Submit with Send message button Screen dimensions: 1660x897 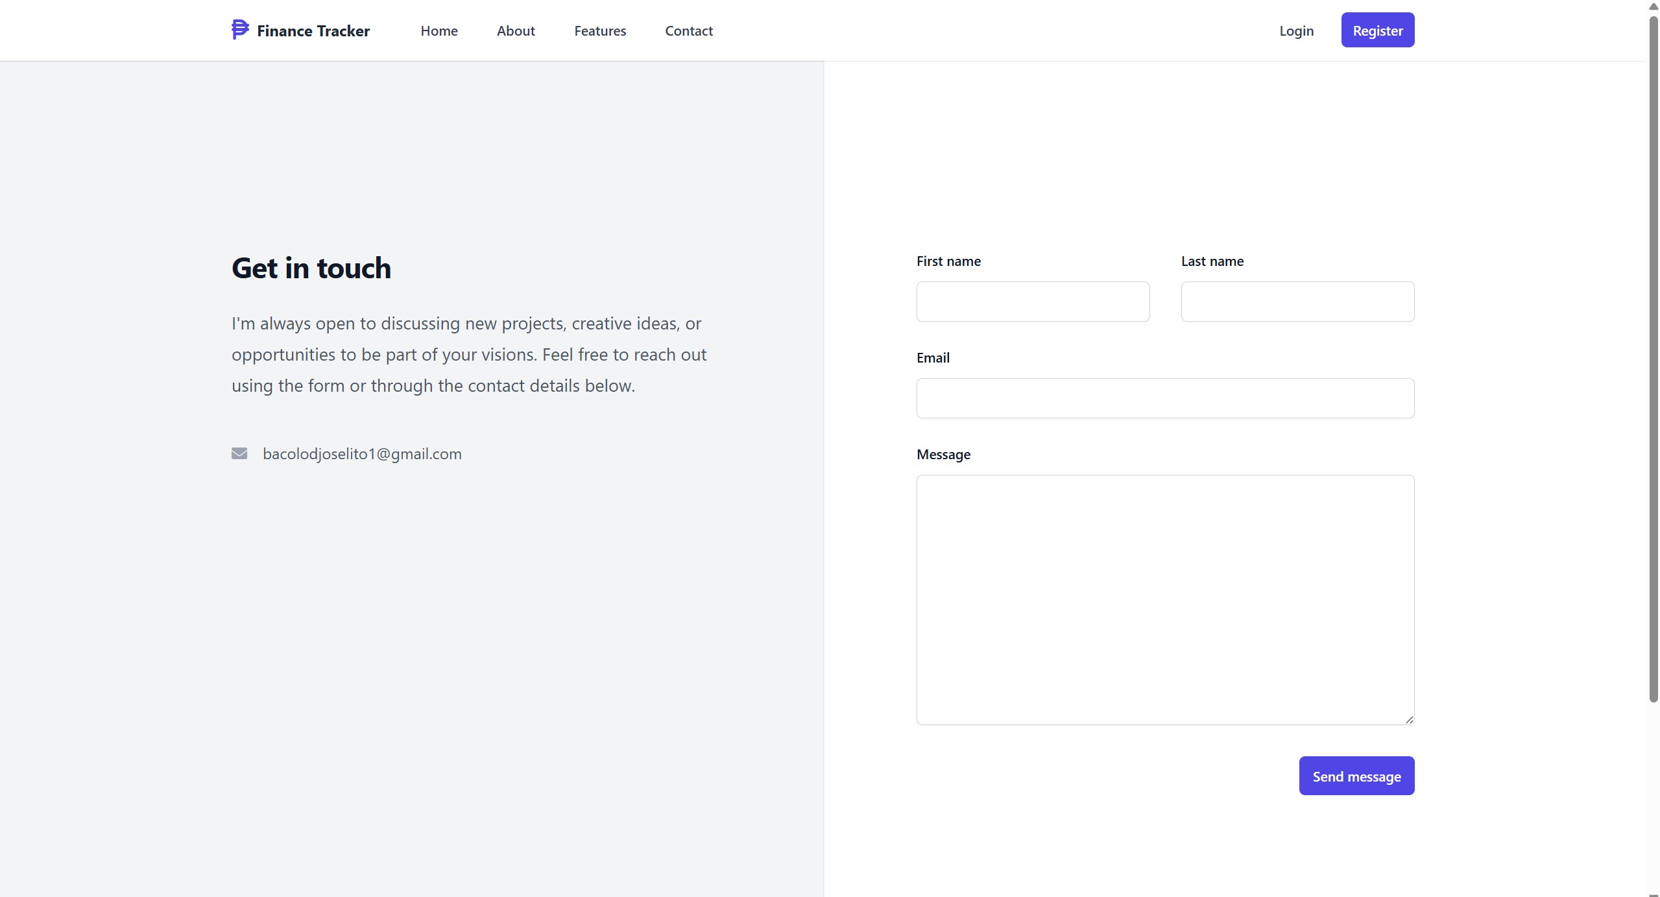coord(1356,776)
